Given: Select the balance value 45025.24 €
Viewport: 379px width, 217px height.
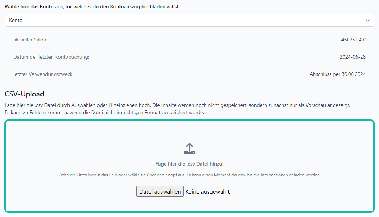Looking at the screenshot, I should 353,40.
